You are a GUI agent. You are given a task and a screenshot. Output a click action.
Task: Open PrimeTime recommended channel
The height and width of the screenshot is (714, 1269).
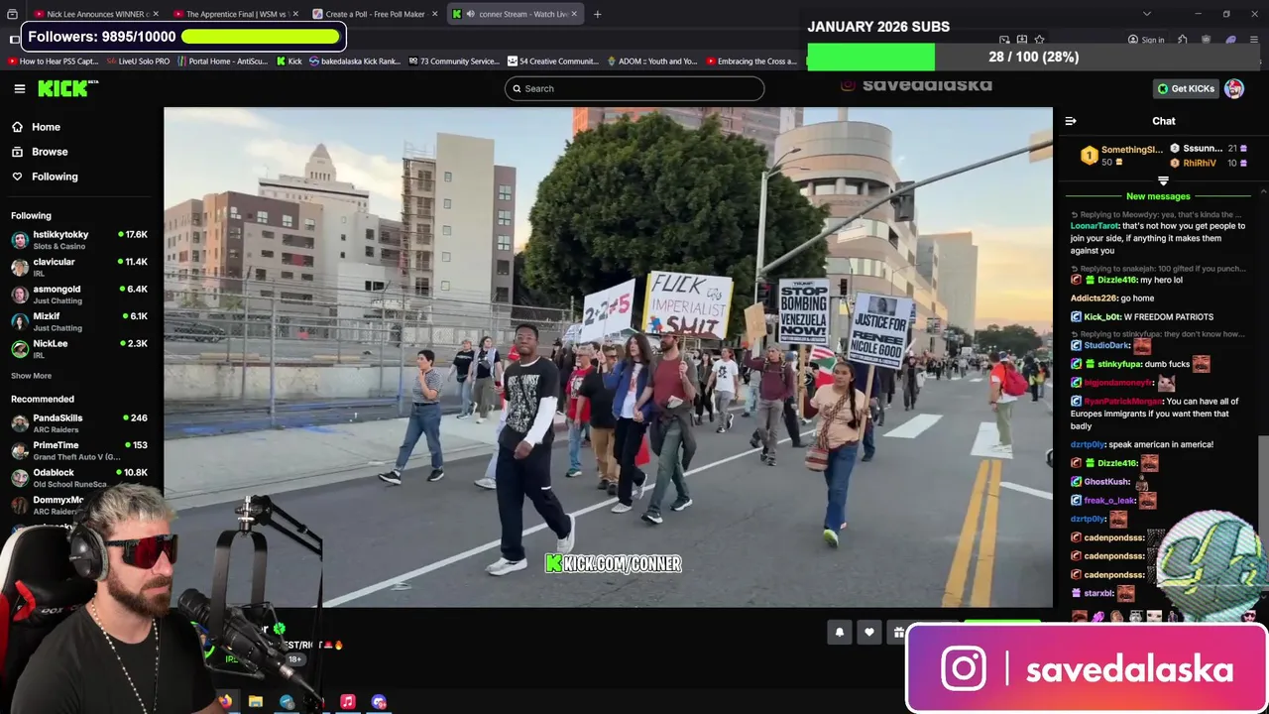coord(79,451)
